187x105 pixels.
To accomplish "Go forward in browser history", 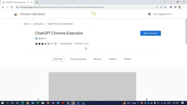I will 7,7.
